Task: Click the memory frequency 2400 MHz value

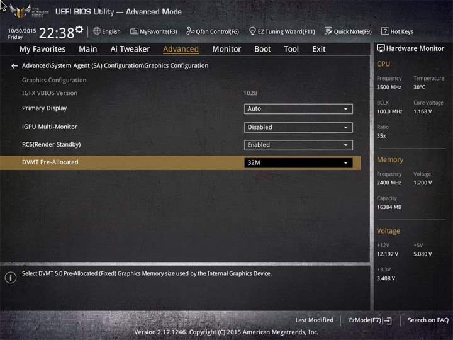Action: [x=389, y=183]
